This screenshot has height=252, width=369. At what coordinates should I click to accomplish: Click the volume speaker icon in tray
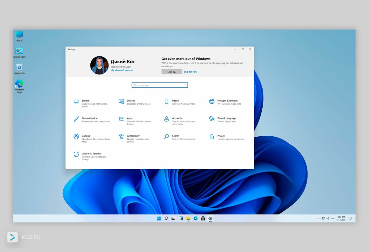(327, 218)
